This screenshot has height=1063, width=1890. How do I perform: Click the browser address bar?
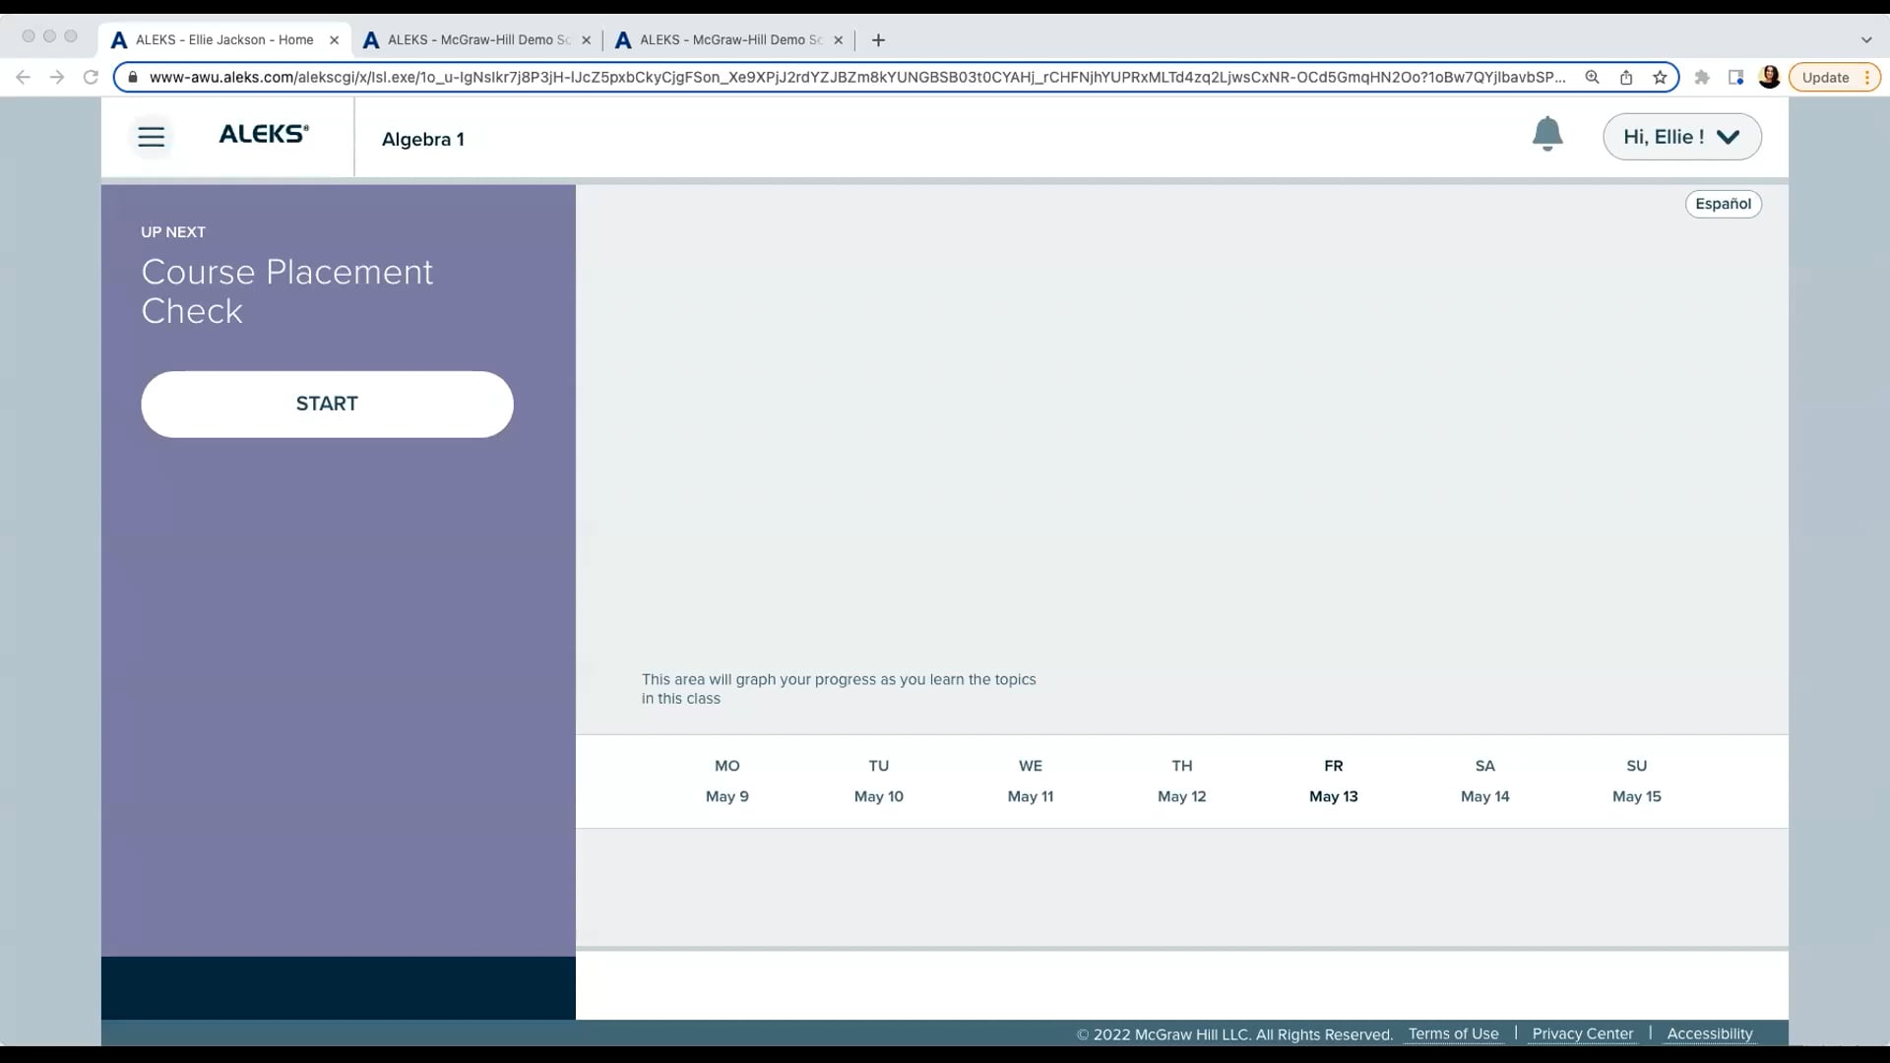847,78
